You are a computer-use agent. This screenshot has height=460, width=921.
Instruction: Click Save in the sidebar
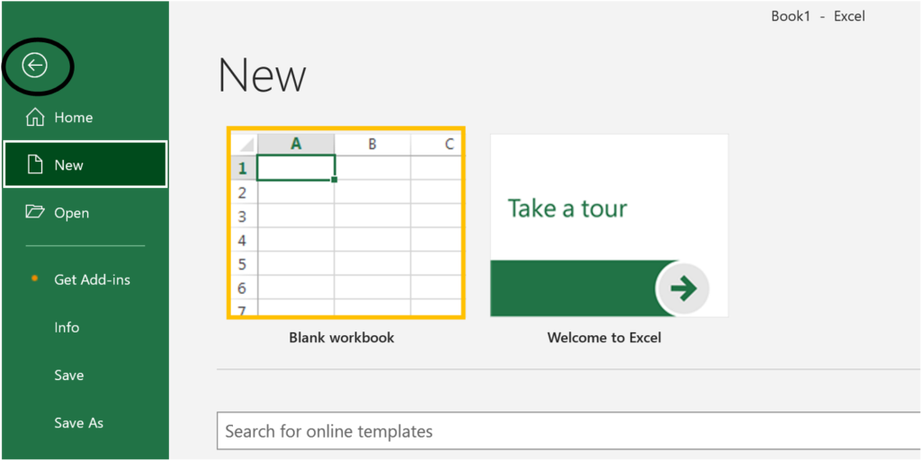point(68,375)
